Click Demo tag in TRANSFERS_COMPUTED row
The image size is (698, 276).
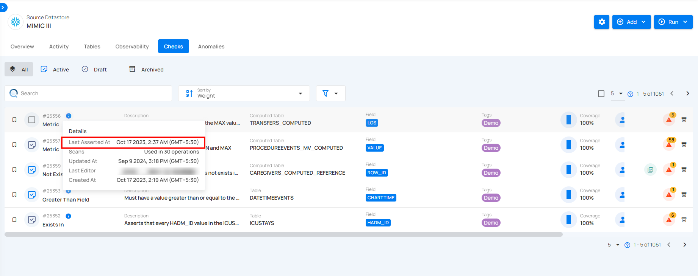click(x=491, y=123)
